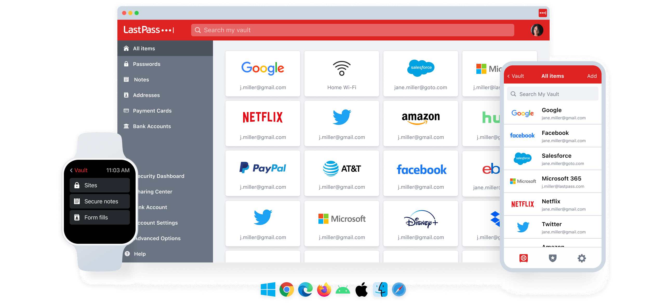Open the Netflix entry on the phone list
Viewport: 667px width, 305px height.
coord(552,204)
